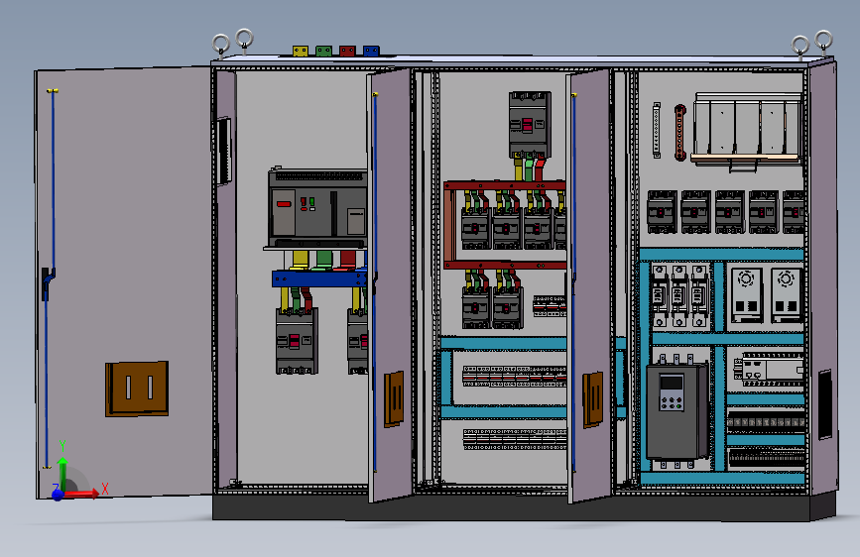Select the ventilation grille inside left compartment wall
The width and height of the screenshot is (860, 557).
pos(224,152)
